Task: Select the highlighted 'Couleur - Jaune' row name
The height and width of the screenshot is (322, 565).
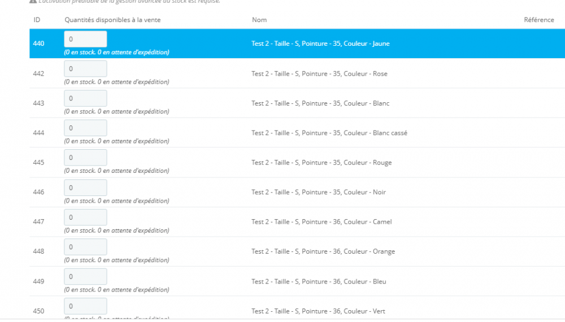Action: pyautogui.click(x=320, y=43)
